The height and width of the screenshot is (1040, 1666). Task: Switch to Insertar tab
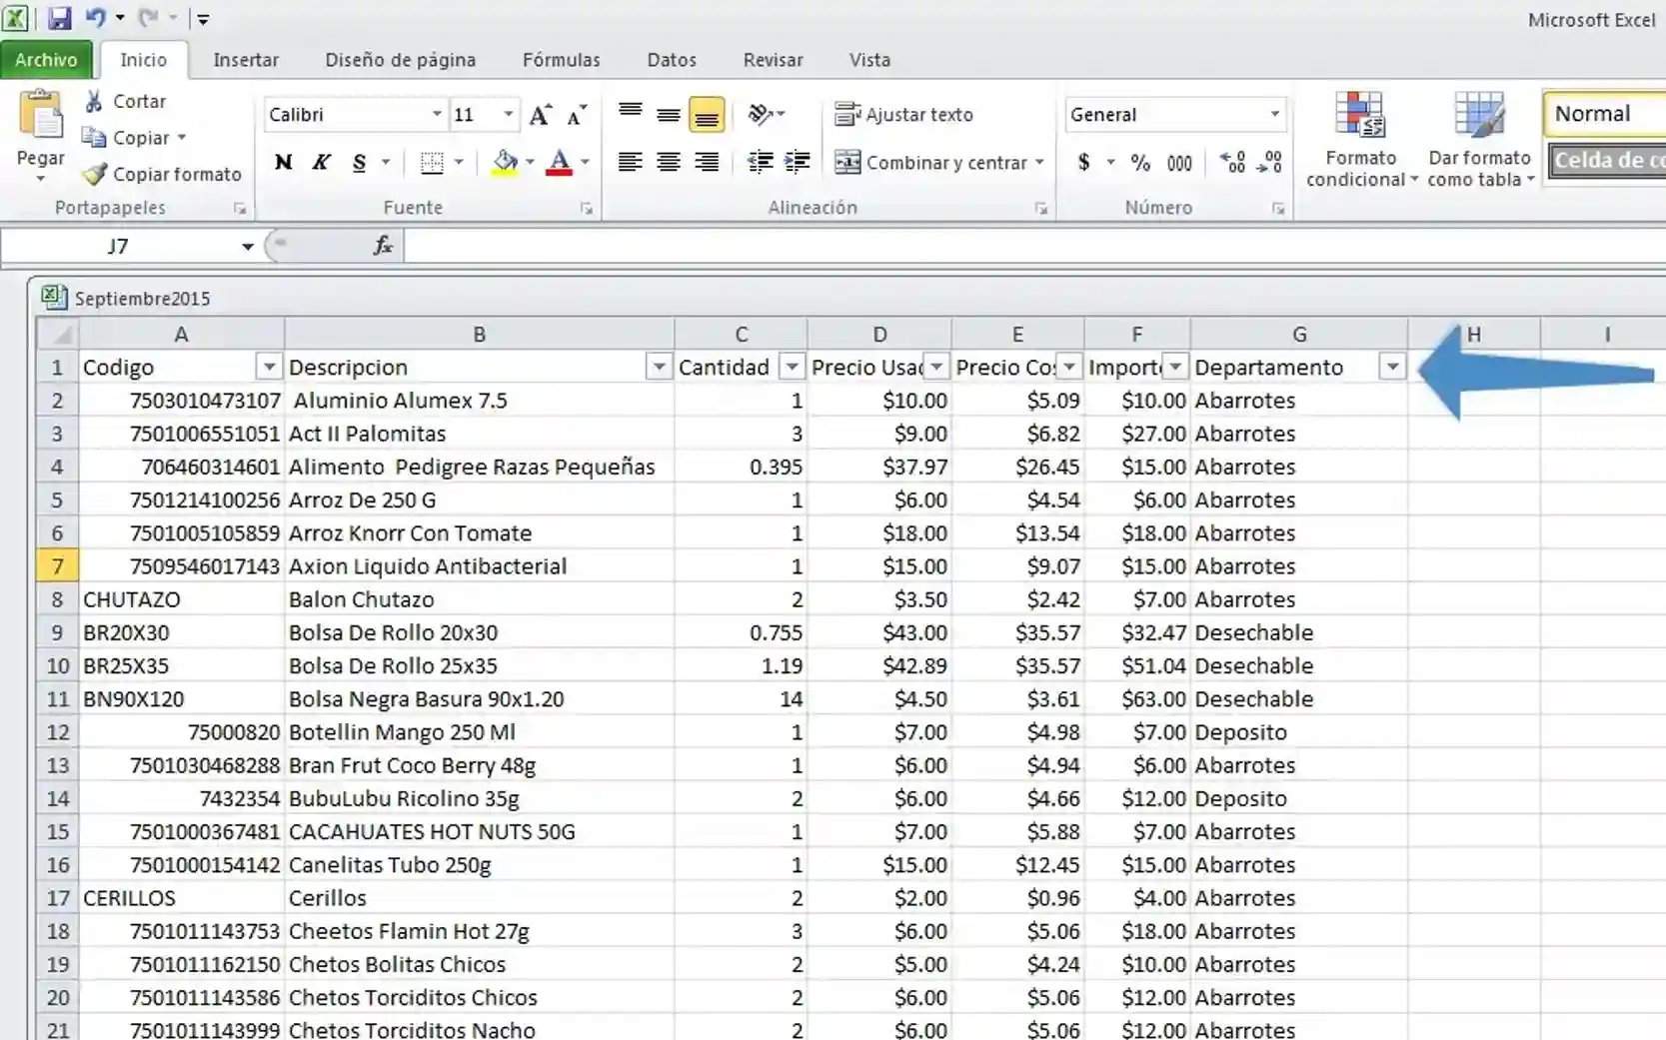click(246, 60)
